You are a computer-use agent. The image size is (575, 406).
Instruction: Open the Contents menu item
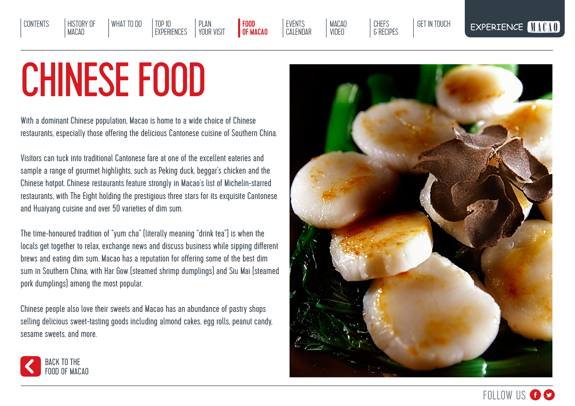coord(36,24)
